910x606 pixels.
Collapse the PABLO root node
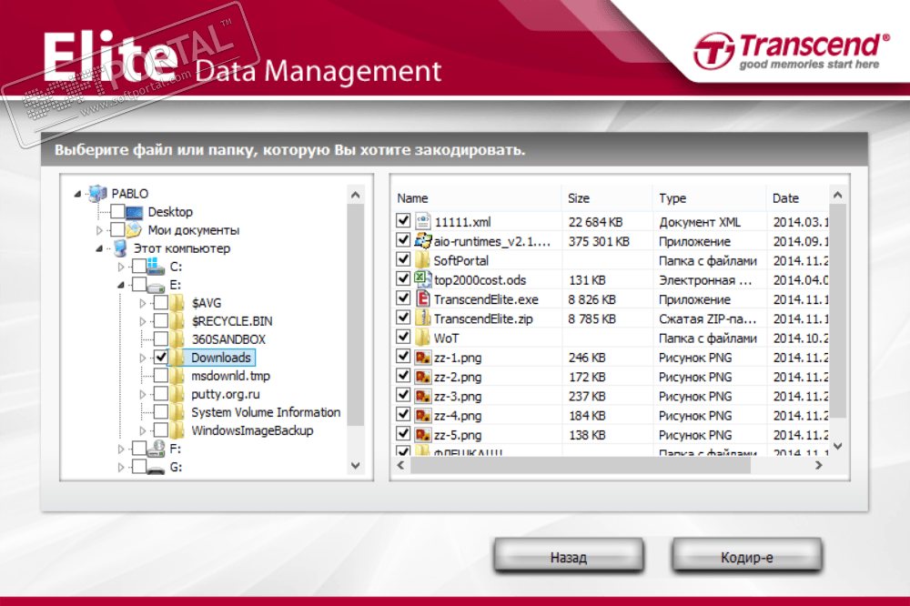(77, 194)
